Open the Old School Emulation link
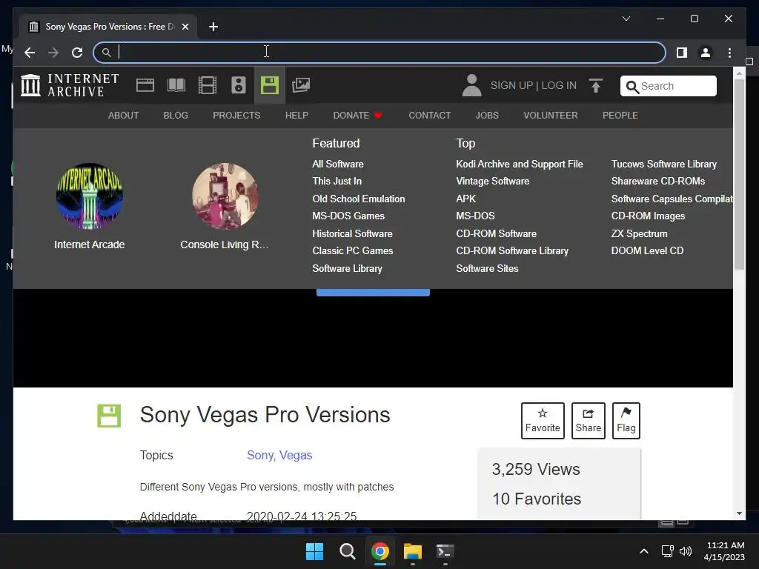Screen dimensions: 759x569 (359, 199)
